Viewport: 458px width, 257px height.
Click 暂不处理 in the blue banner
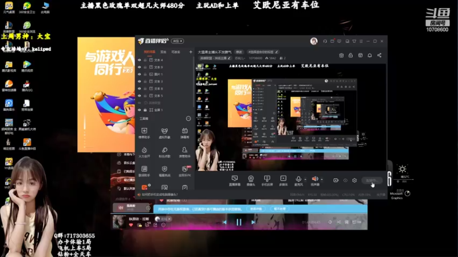(279, 209)
